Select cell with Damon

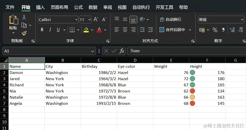tap(27, 72)
